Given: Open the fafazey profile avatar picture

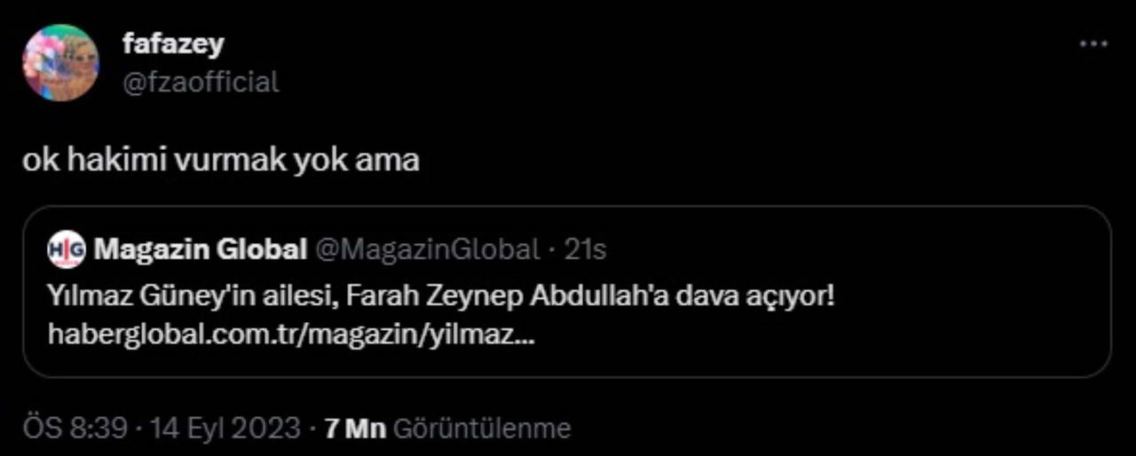Looking at the screenshot, I should point(60,63).
